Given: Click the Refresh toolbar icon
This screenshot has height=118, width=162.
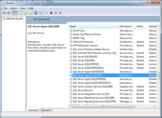Looking at the screenshot, I should (x=25, y=13).
